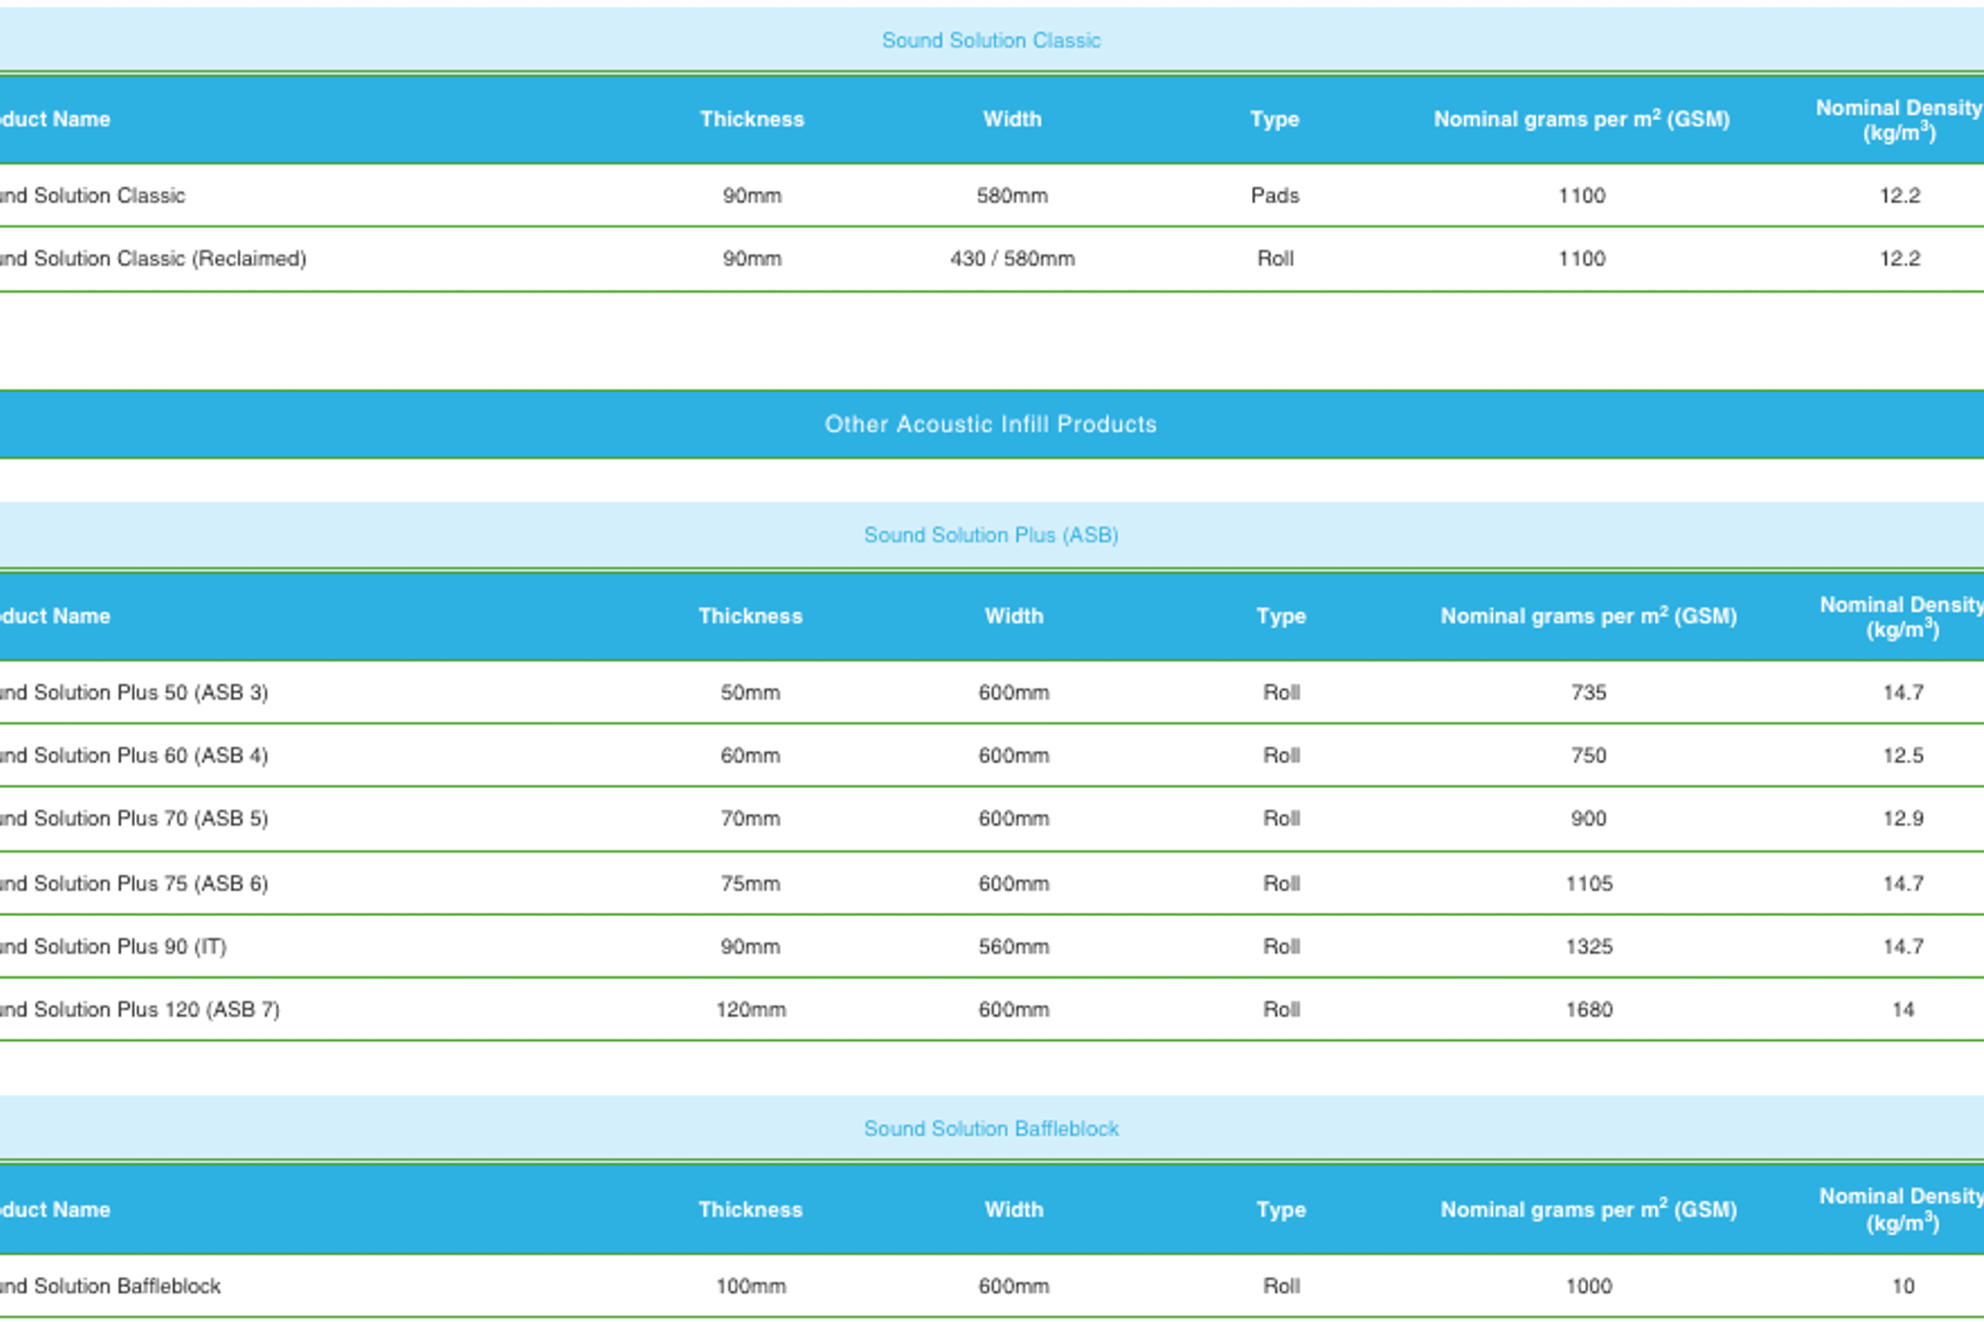Select the 735 GSM value
The image size is (1984, 1322).
coord(1589,693)
